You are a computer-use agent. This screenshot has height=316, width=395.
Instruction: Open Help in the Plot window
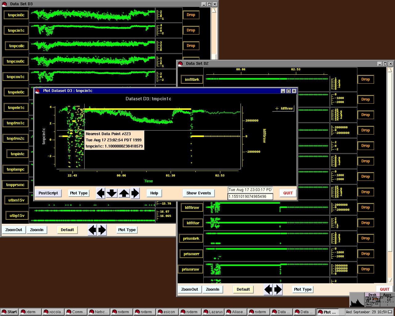154,193
